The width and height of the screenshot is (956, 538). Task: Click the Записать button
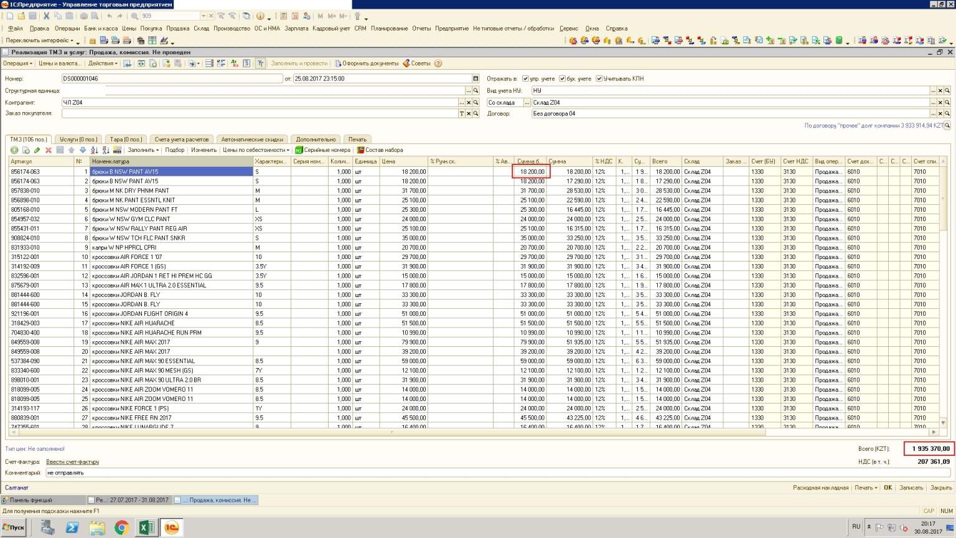coord(911,488)
